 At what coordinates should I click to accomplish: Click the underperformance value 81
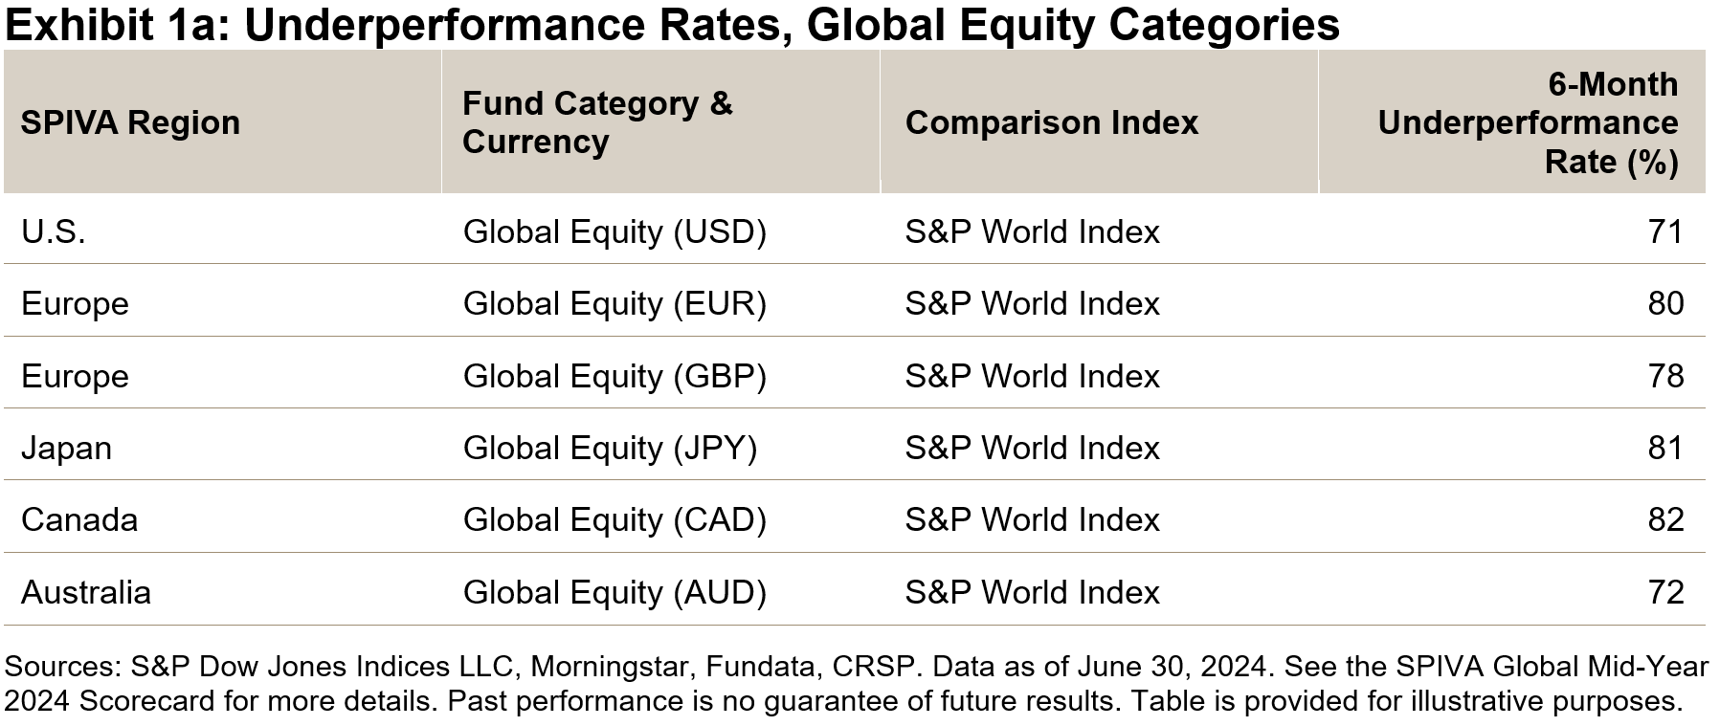(x=1664, y=449)
